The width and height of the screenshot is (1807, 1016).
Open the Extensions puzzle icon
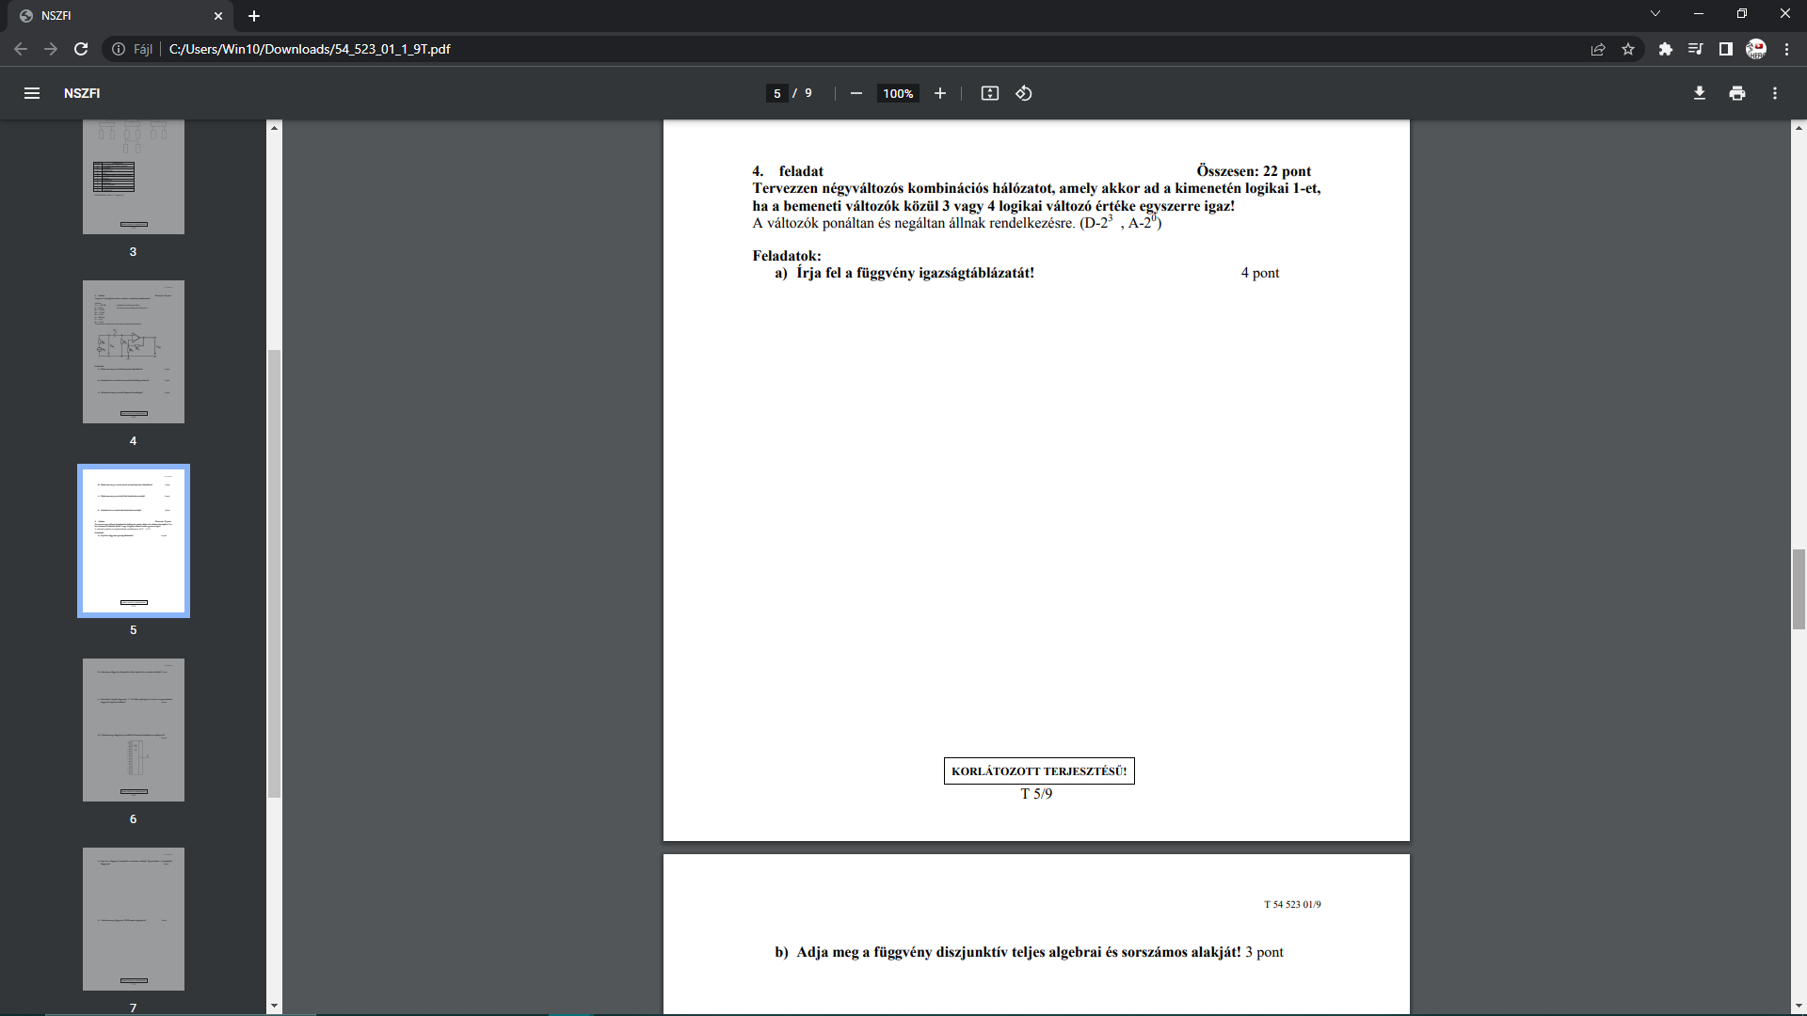point(1665,49)
